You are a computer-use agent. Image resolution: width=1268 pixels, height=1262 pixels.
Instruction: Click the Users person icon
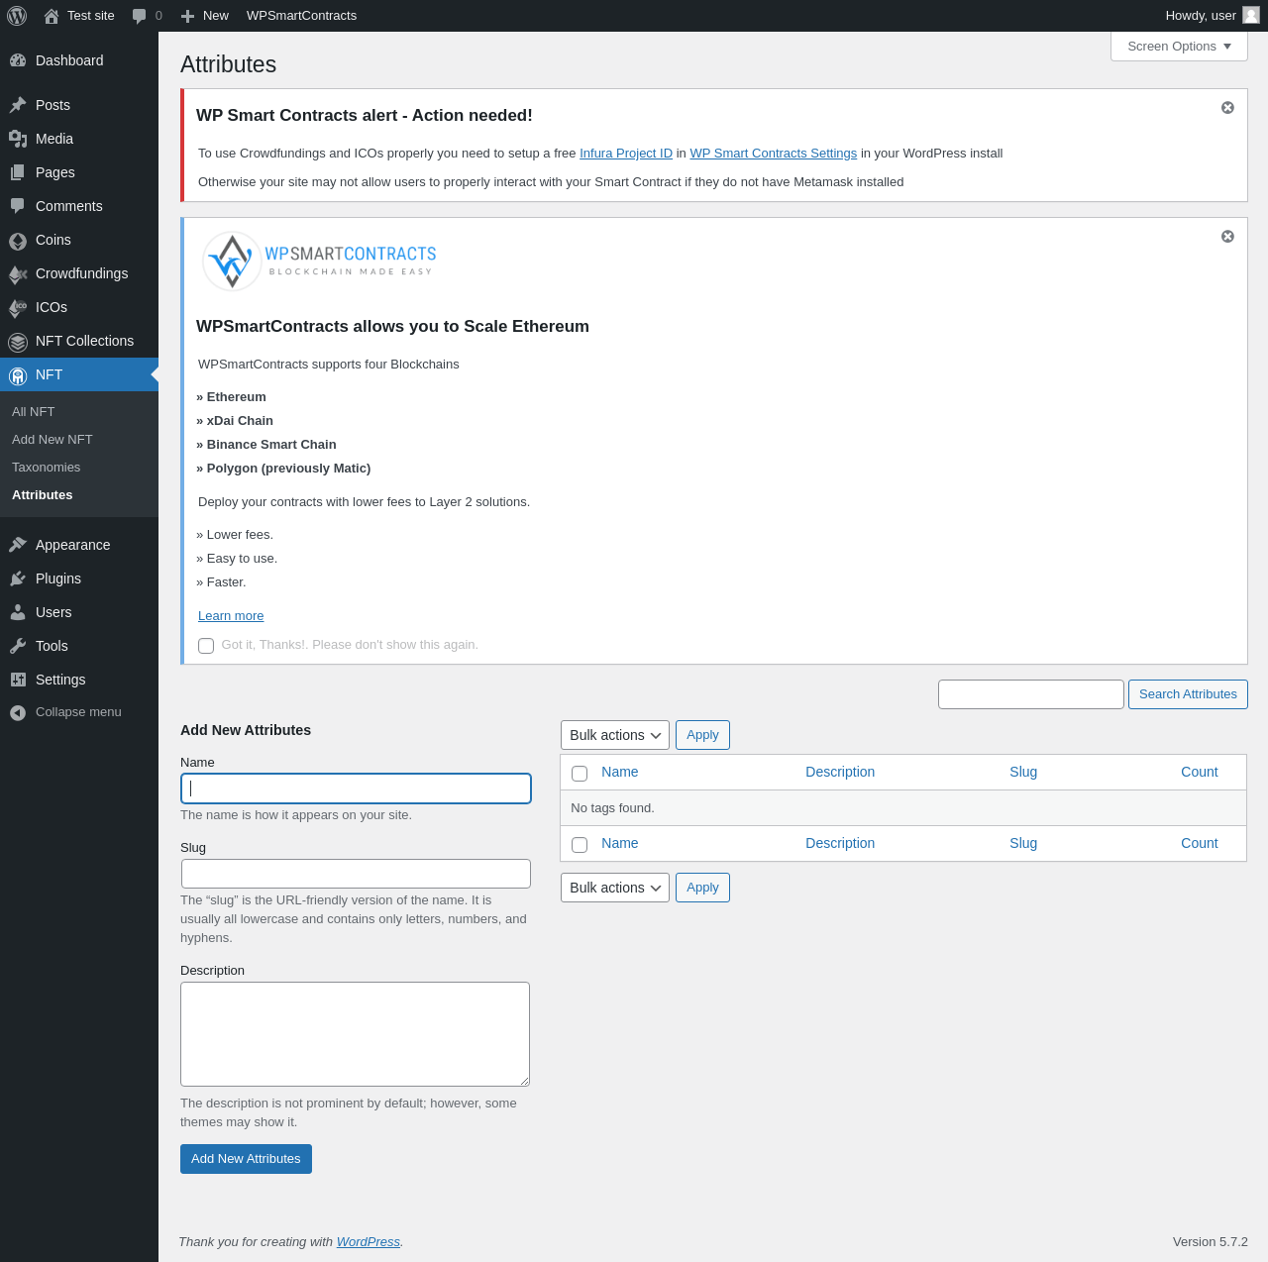pos(18,612)
